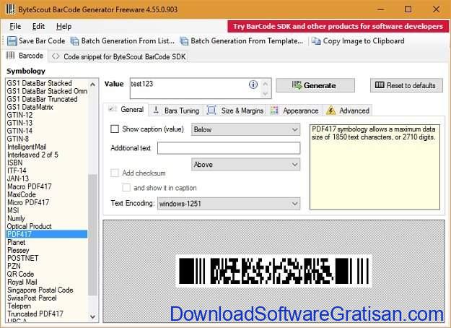Viewport: 451px width, 328px height.
Task: Click the Appearance tab palette icon
Action: click(274, 111)
